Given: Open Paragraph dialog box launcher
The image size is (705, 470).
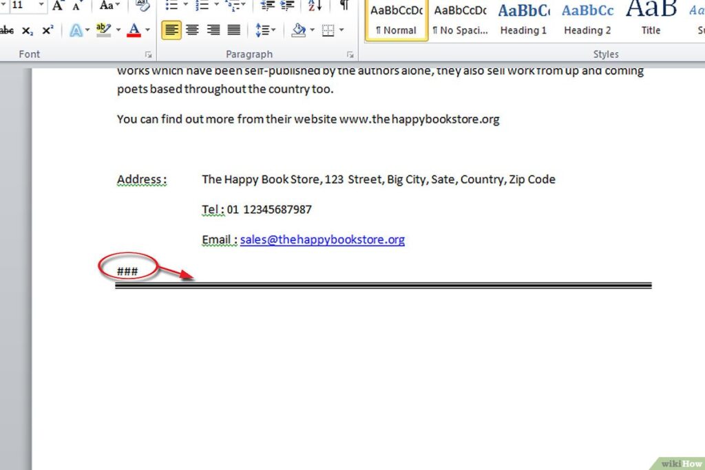Looking at the screenshot, I should point(350,55).
